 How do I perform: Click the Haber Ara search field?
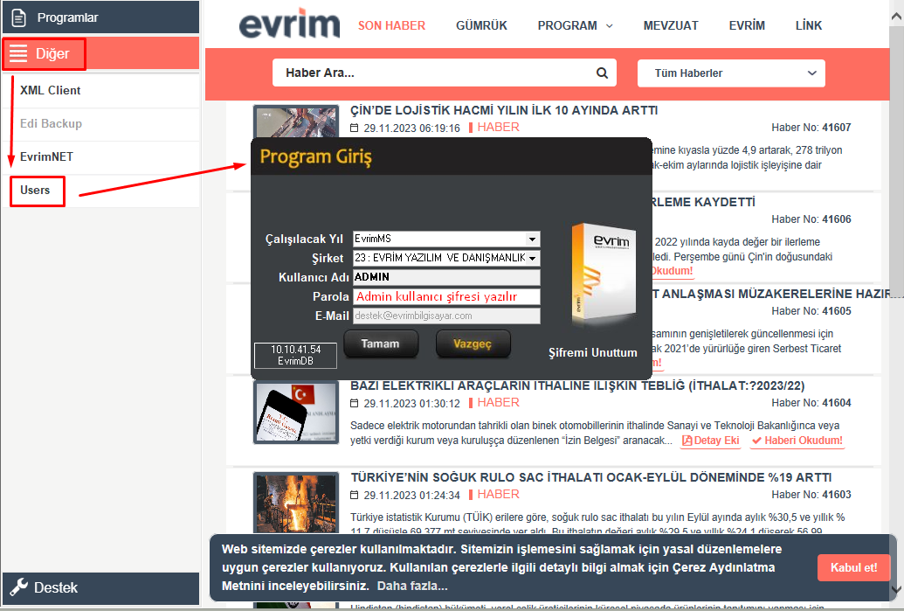(444, 73)
